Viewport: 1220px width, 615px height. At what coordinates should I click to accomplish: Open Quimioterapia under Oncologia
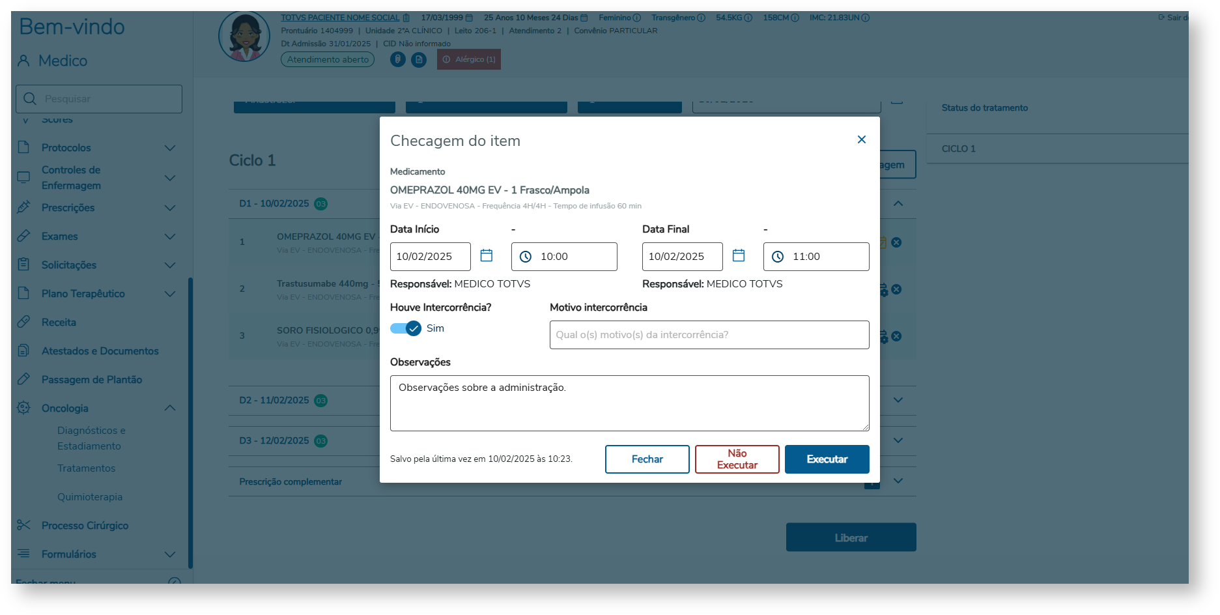(x=90, y=496)
